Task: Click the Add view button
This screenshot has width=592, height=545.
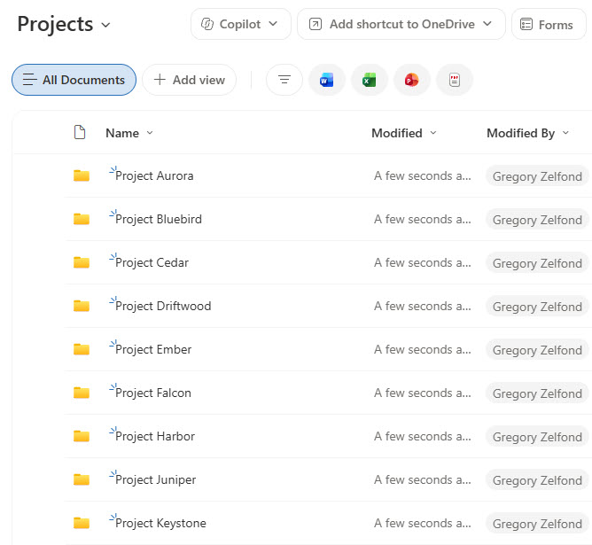Action: pos(189,80)
